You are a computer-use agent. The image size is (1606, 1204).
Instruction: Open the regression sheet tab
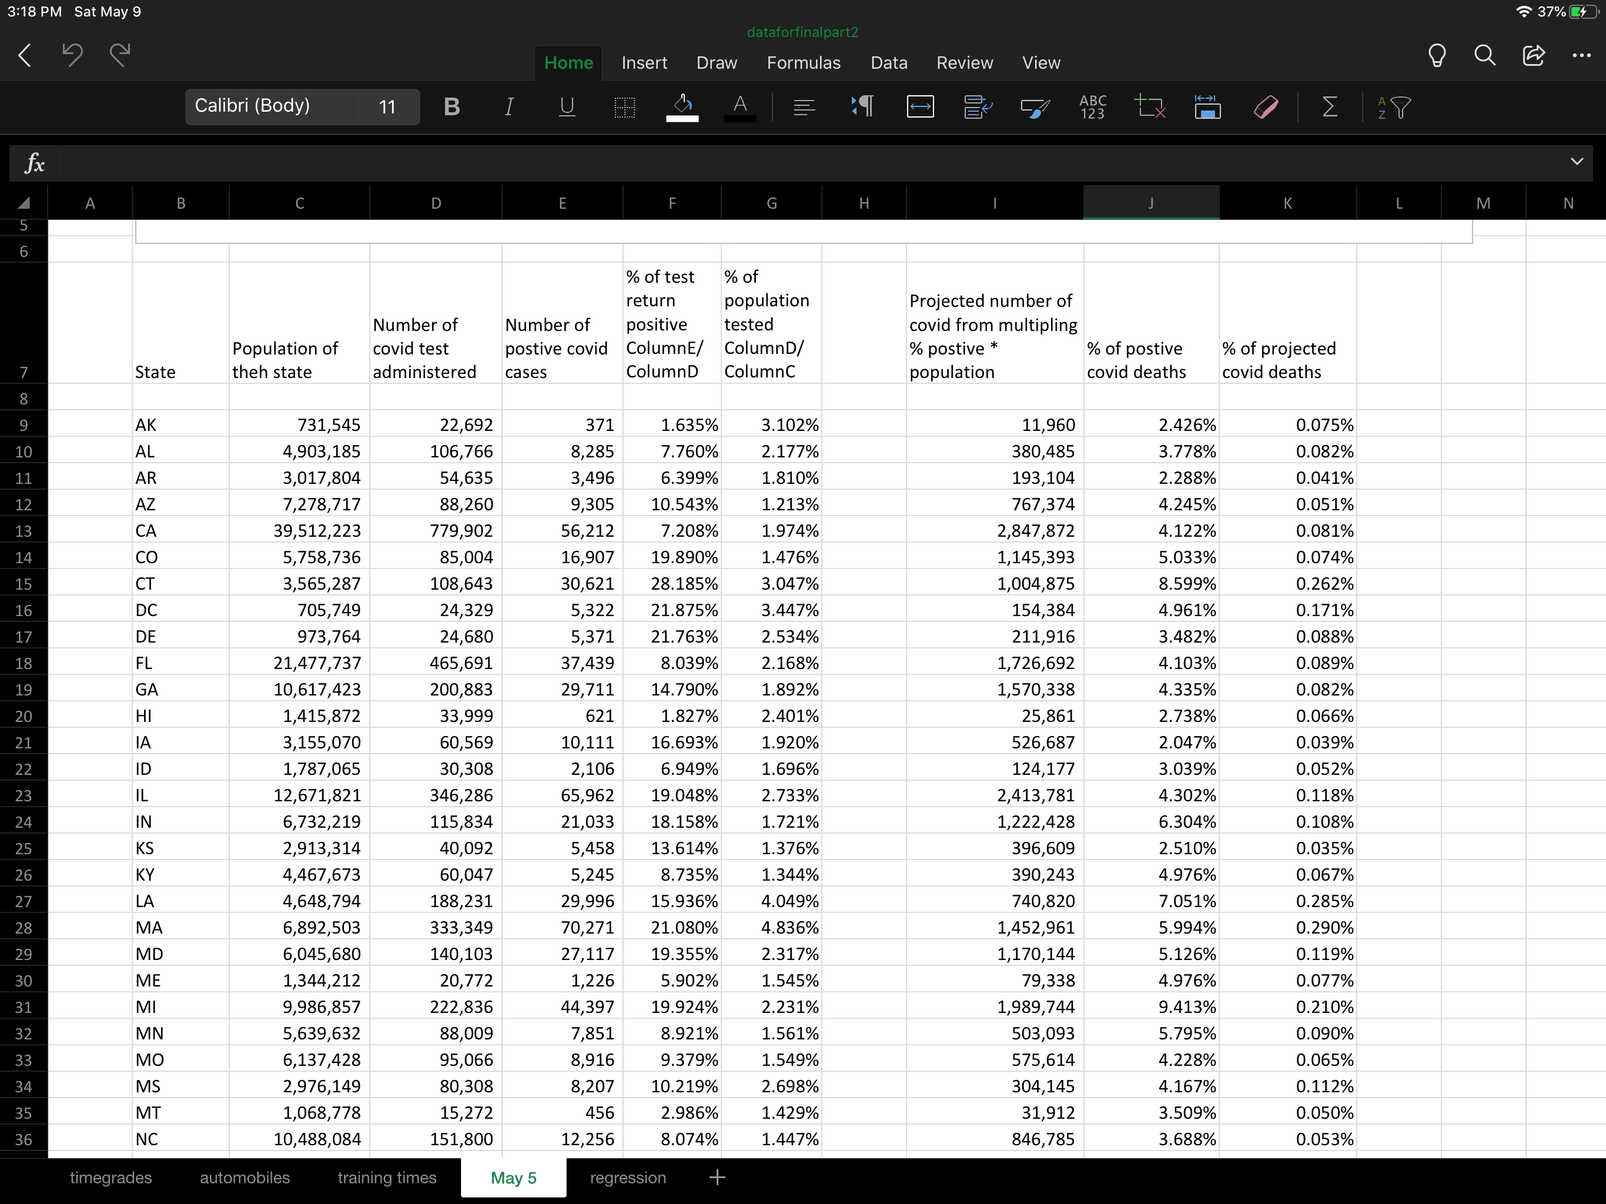point(627,1177)
